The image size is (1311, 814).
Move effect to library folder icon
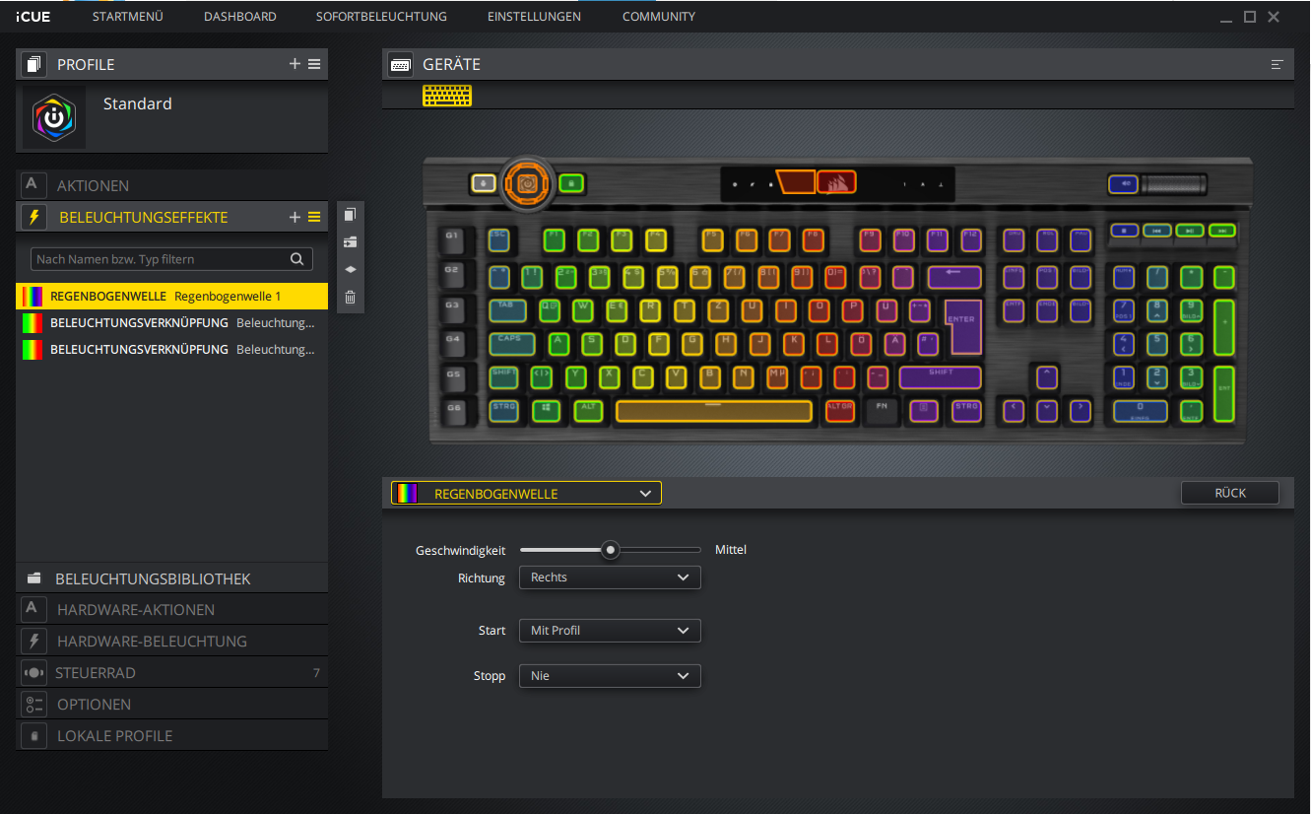tap(350, 242)
